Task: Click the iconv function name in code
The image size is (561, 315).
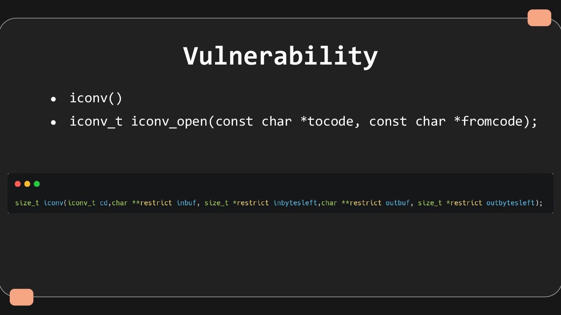Action: pyautogui.click(x=53, y=203)
